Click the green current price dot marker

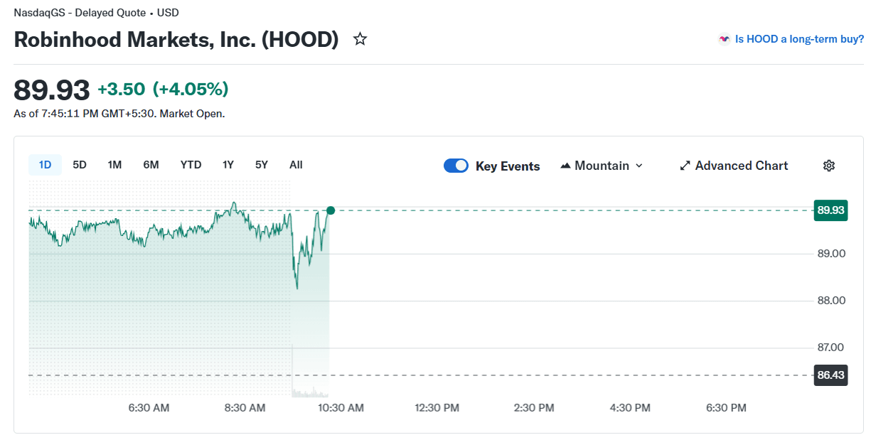tap(329, 210)
